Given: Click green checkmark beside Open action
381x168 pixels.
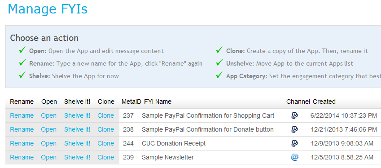Looking at the screenshot, I should [x=22, y=50].
